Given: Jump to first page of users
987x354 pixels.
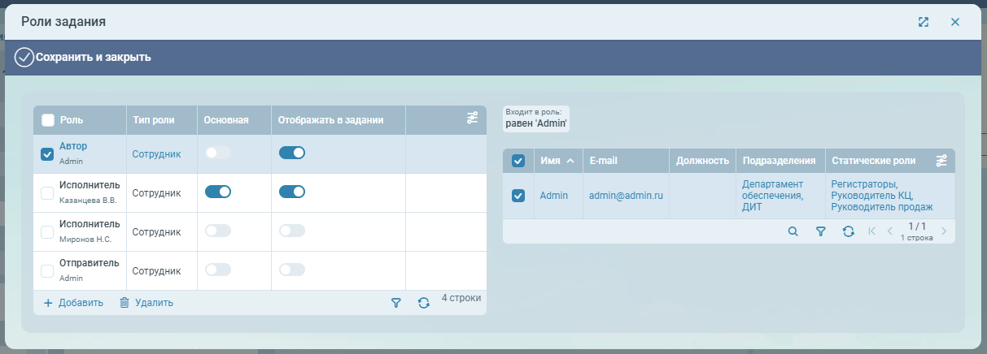Looking at the screenshot, I should [872, 231].
